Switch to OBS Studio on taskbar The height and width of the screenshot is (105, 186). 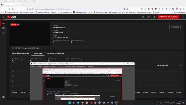click(x=117, y=103)
